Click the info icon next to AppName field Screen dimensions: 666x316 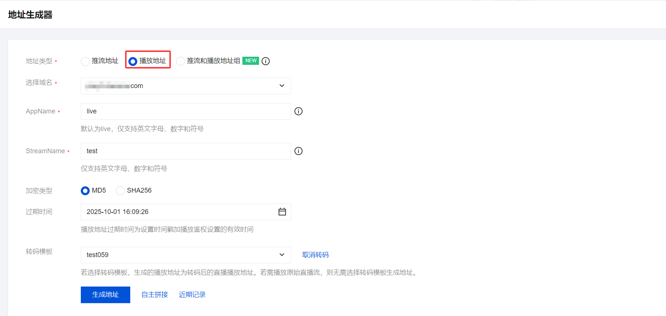click(x=299, y=111)
